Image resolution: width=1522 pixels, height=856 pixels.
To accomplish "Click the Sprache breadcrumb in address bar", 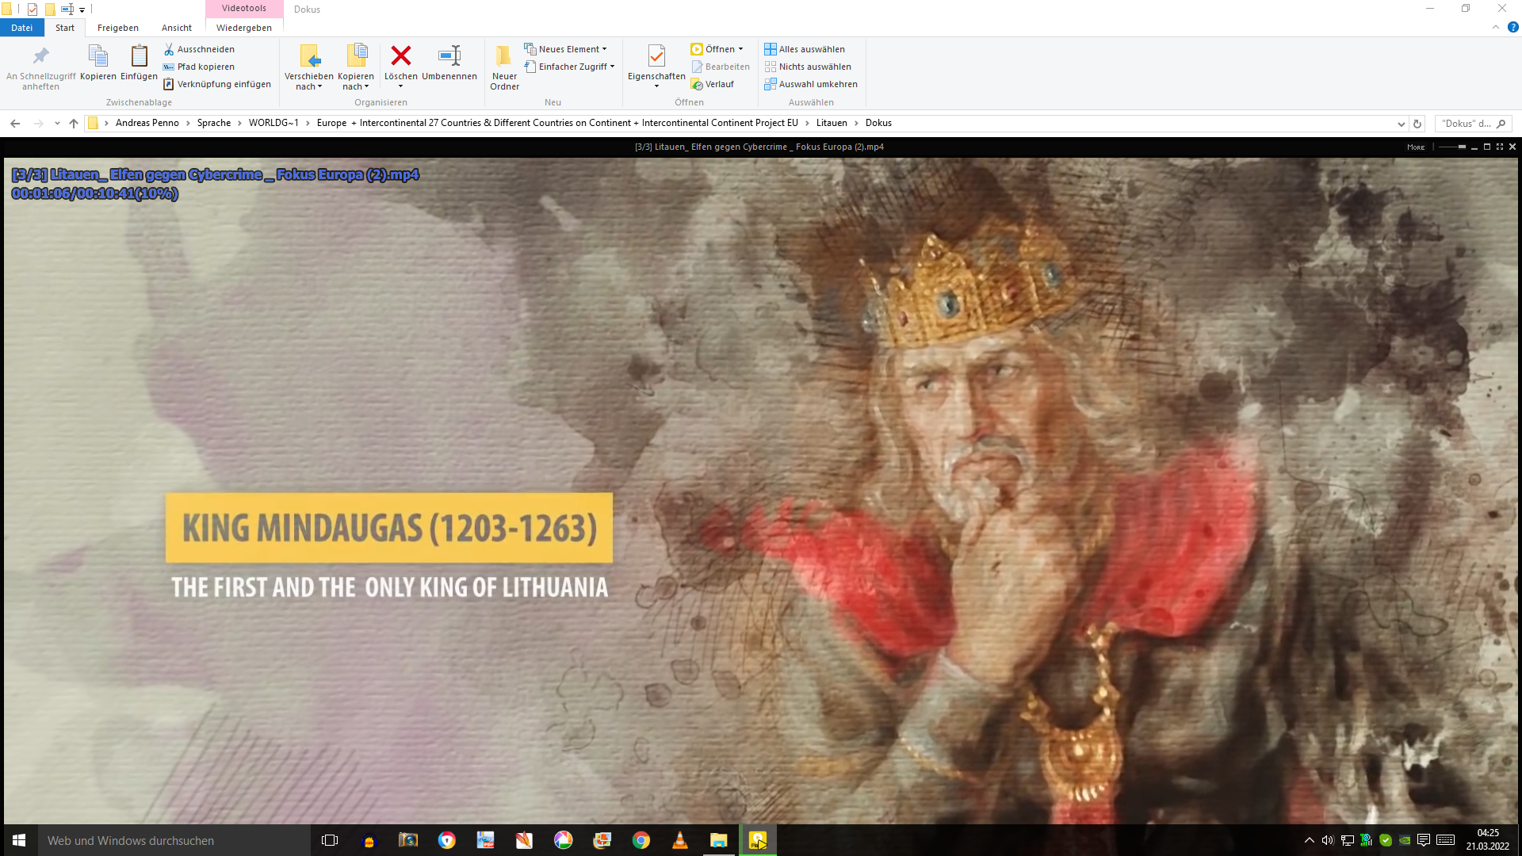I will (x=214, y=123).
